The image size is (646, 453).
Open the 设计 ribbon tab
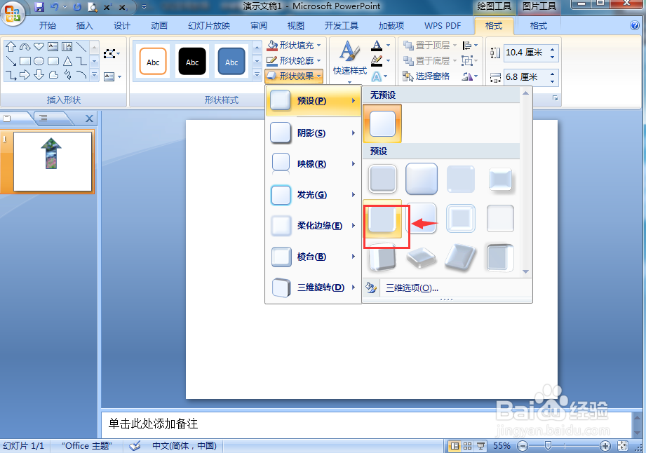click(121, 26)
